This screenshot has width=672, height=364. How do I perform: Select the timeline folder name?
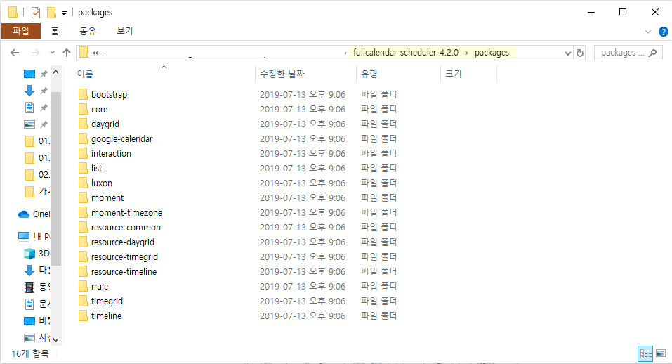click(x=106, y=316)
